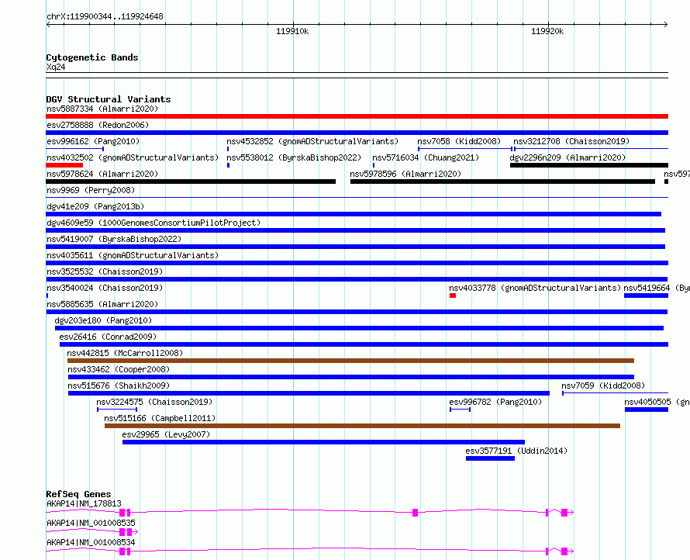The height and width of the screenshot is (560, 690).
Task: Open esv29965 (Levy2007) variant label
Action: coord(166,434)
